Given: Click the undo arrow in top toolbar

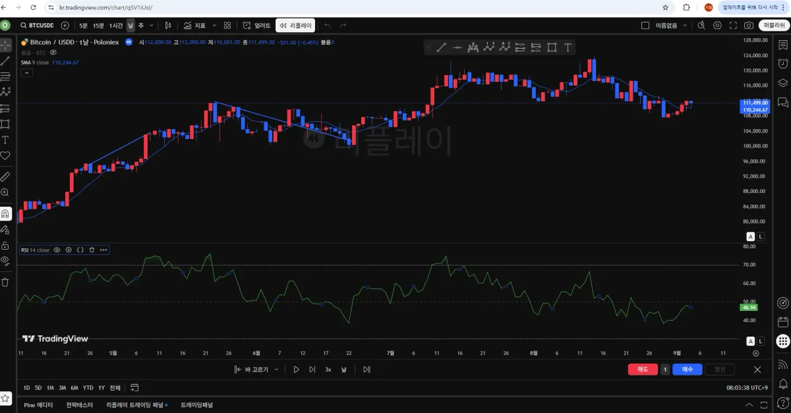Looking at the screenshot, I should pyautogui.click(x=328, y=26).
